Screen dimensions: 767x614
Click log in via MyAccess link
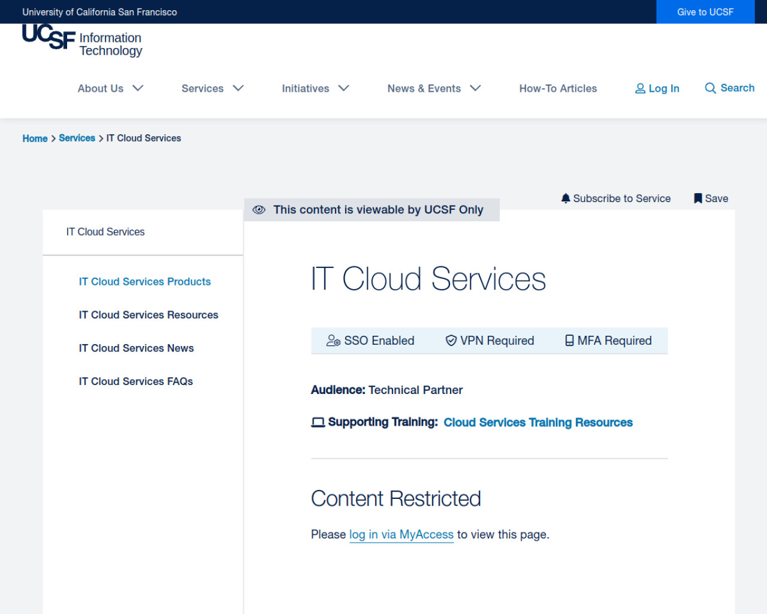tap(401, 534)
